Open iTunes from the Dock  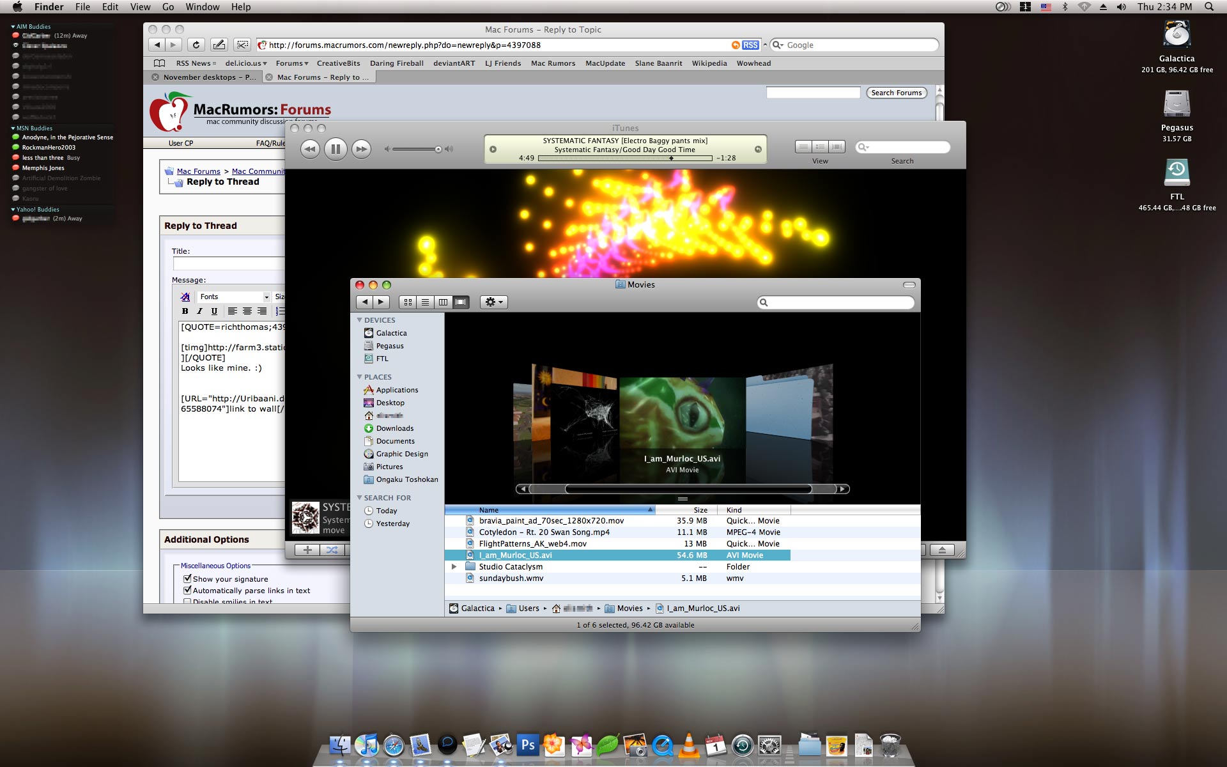(367, 745)
